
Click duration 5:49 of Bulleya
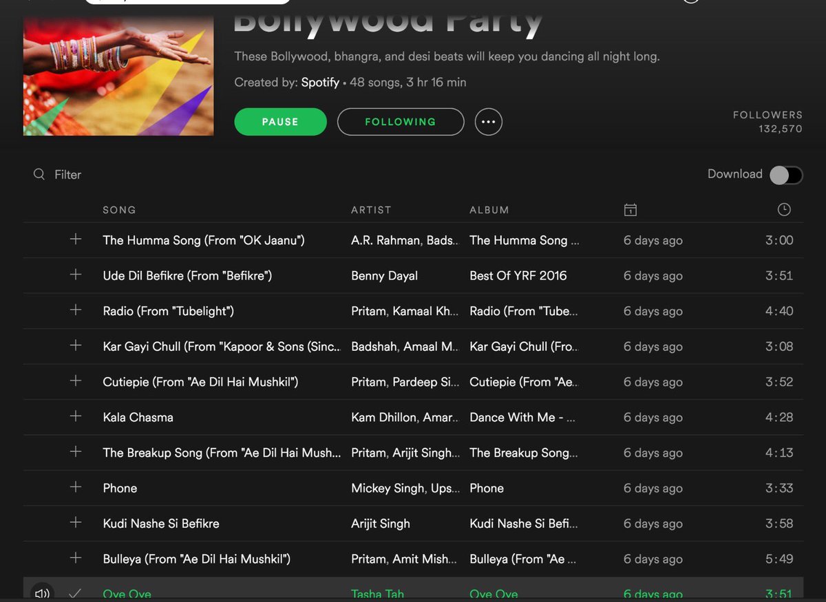tap(779, 559)
